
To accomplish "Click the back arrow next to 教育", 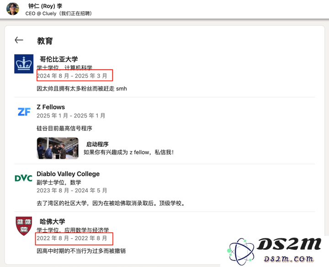I will [x=19, y=40].
